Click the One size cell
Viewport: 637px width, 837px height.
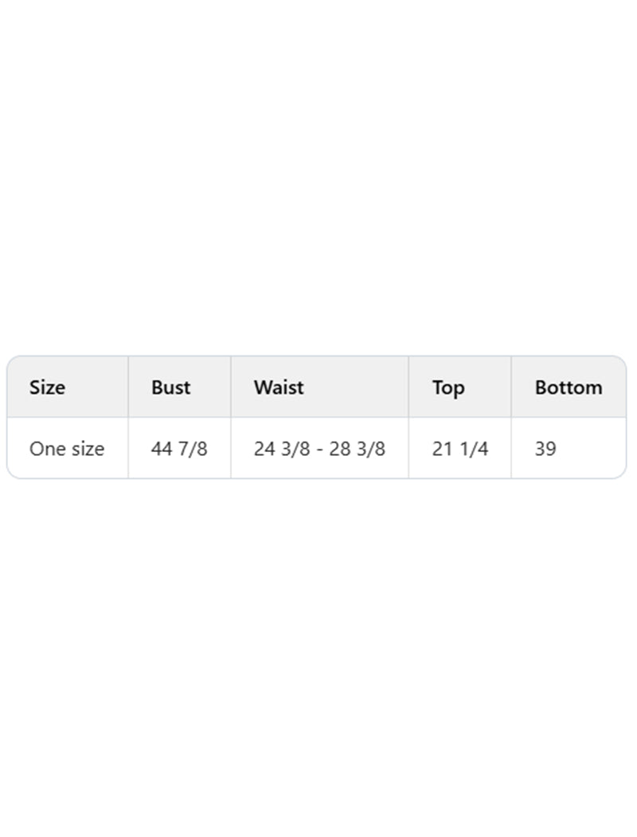(67, 449)
